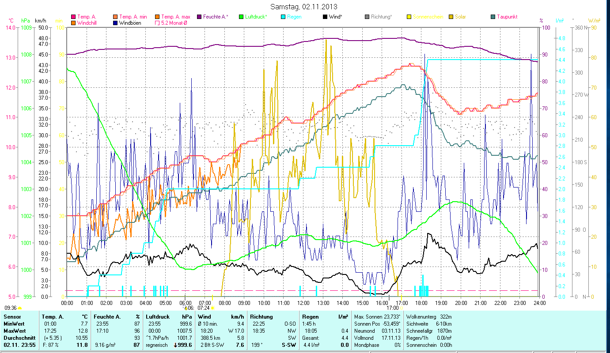
Task: Click the Taupunkt legend label
Action: (507, 17)
